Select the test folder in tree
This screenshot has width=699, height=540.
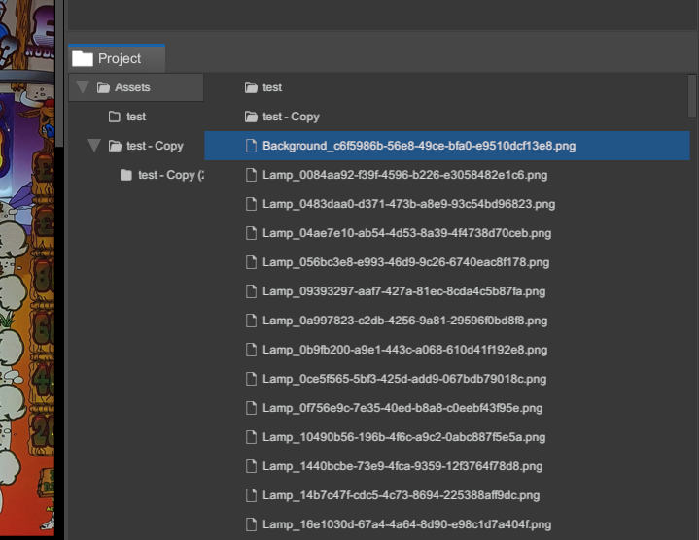coord(136,117)
